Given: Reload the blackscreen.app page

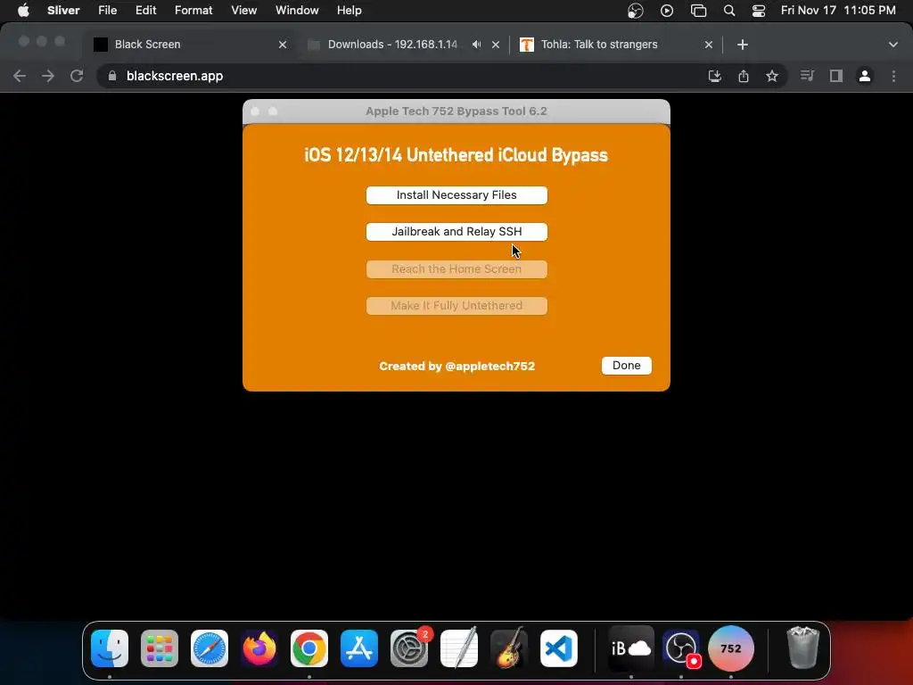Looking at the screenshot, I should (x=77, y=77).
